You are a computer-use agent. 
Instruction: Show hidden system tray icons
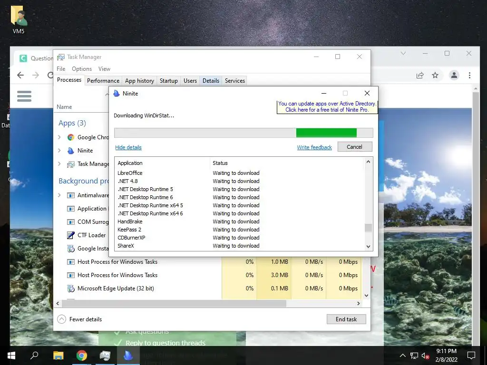click(x=402, y=355)
